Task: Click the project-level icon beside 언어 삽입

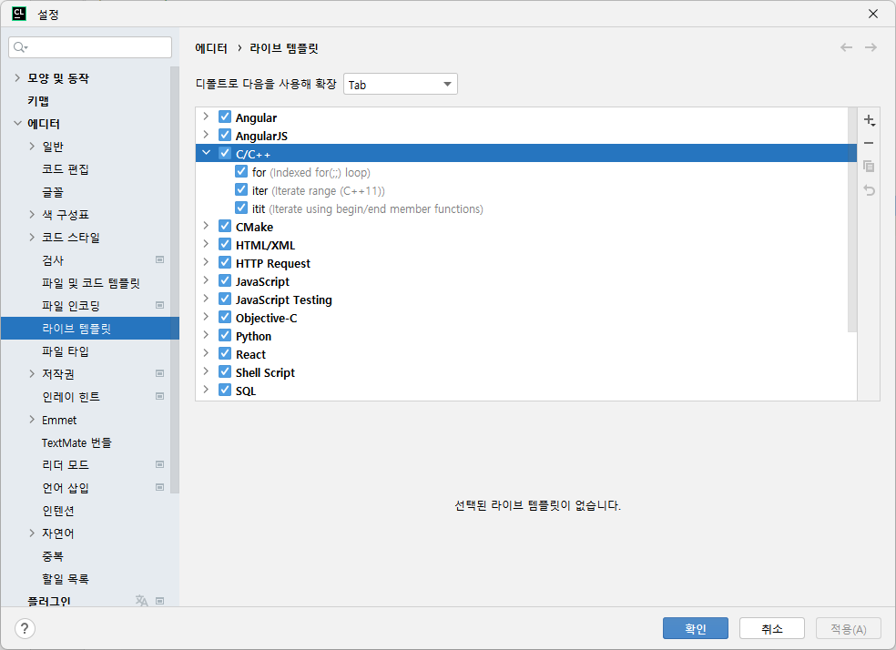Action: 160,488
